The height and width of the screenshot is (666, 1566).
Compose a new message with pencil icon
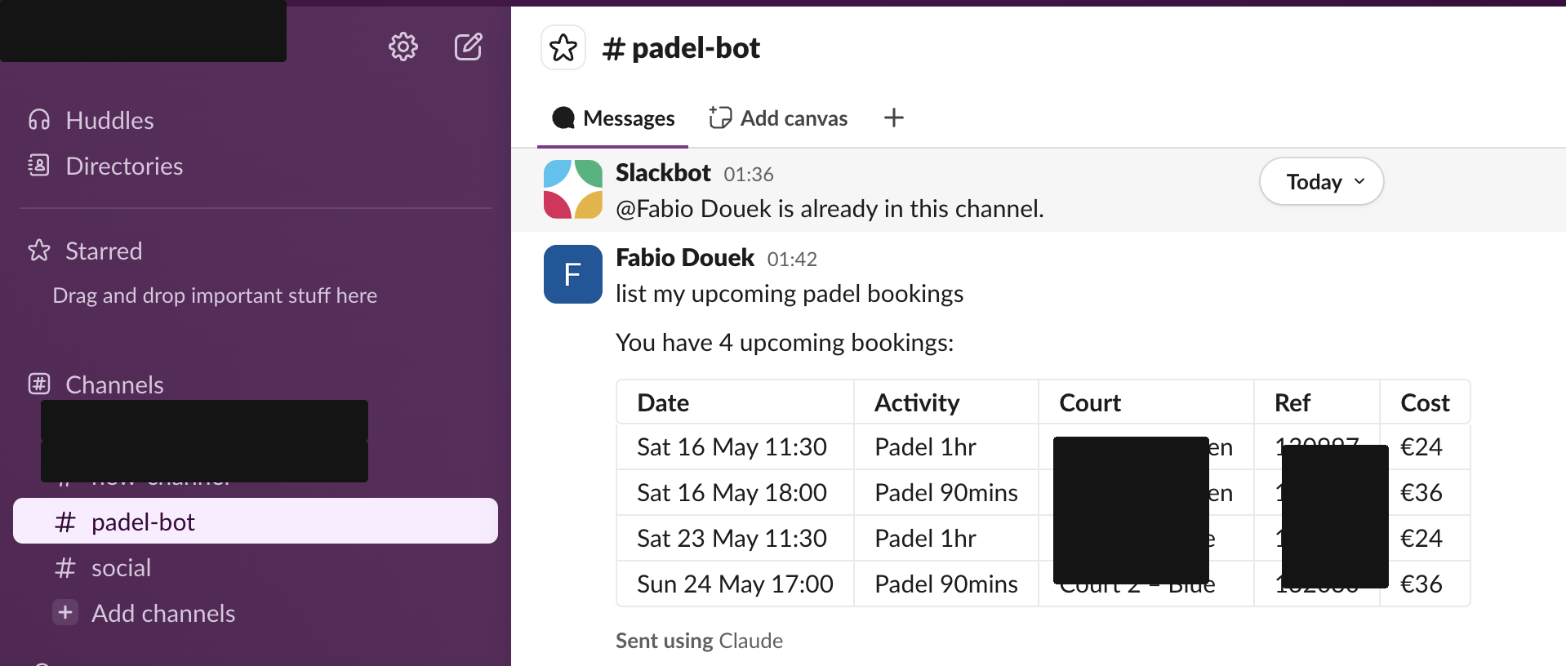pos(469,47)
